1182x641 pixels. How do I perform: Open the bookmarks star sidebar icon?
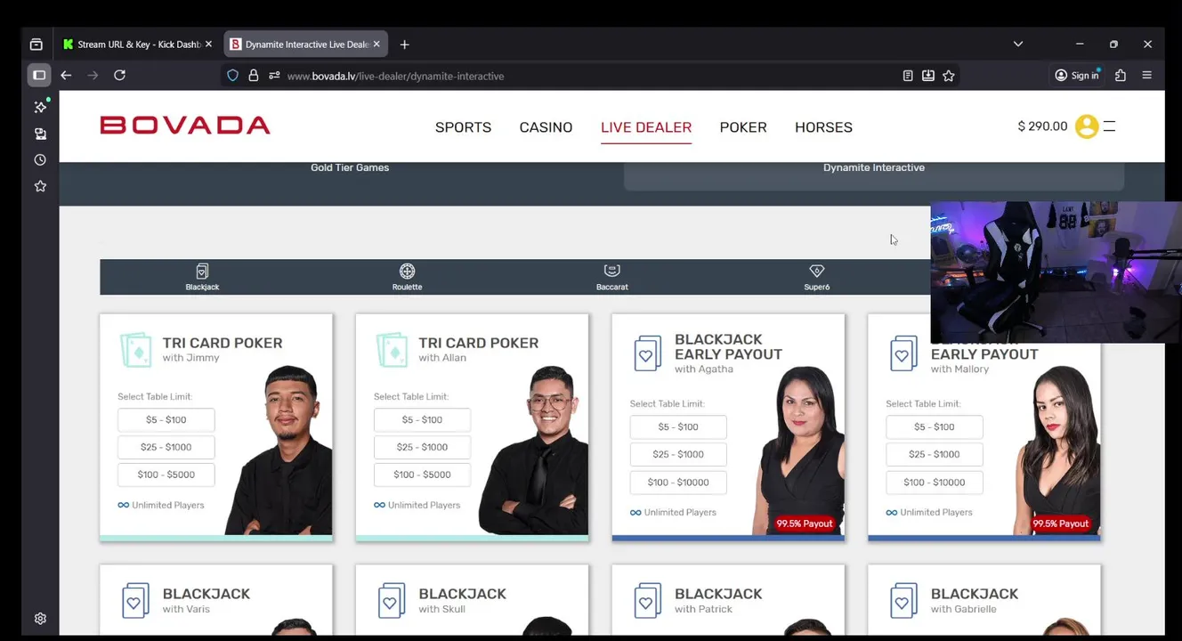40,186
